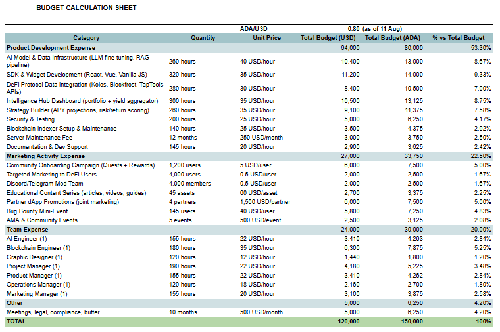Select the % vs Total Budget header
500x332 pixels.
point(458,38)
